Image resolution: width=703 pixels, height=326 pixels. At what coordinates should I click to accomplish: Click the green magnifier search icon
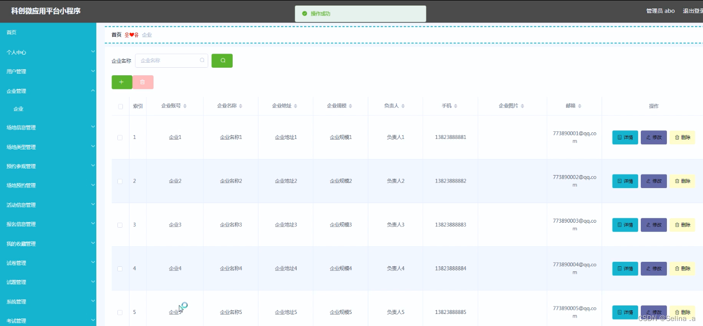[222, 60]
